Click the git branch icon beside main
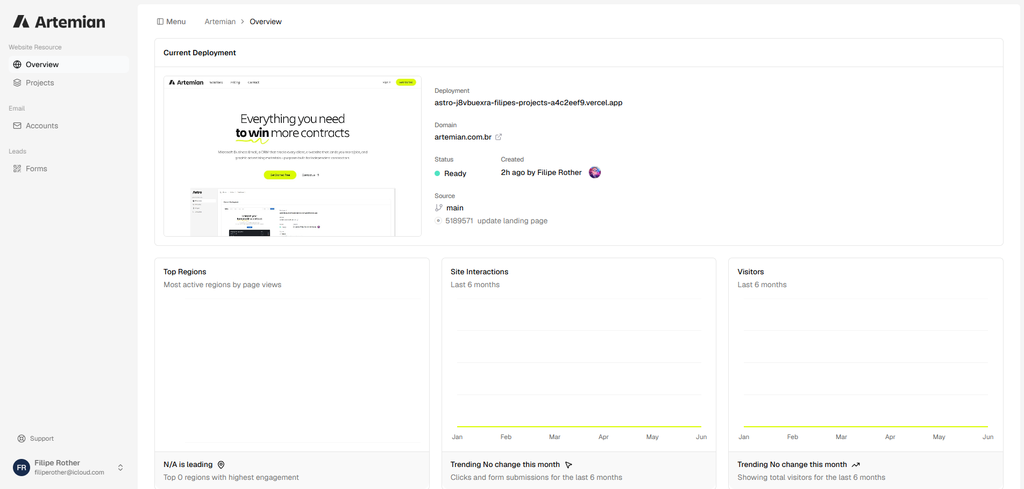 439,208
